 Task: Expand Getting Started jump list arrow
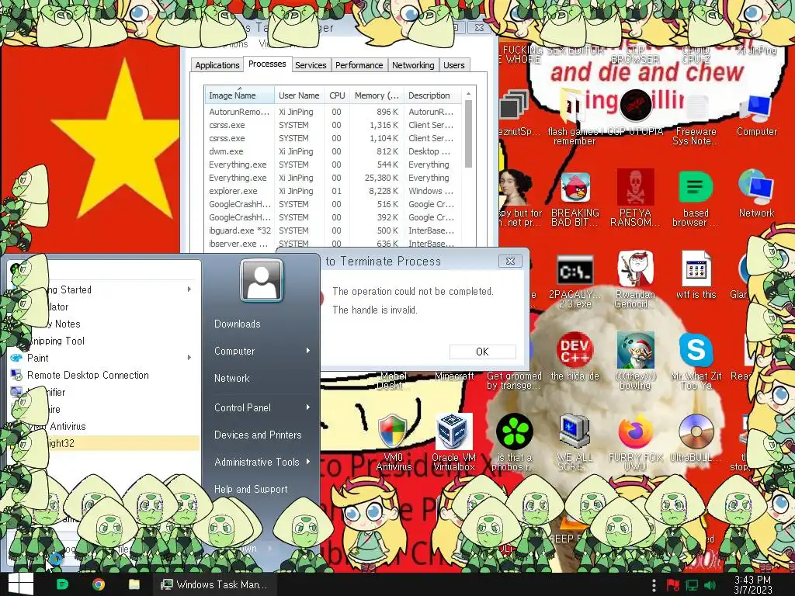pyautogui.click(x=189, y=289)
